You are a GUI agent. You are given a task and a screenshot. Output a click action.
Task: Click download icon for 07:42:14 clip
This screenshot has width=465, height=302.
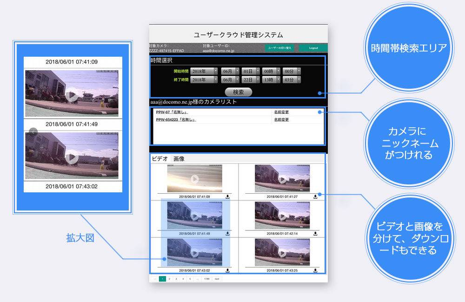pyautogui.click(x=315, y=233)
